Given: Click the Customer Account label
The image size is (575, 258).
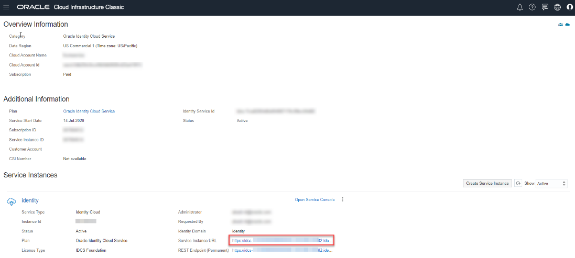Looking at the screenshot, I should (25, 149).
